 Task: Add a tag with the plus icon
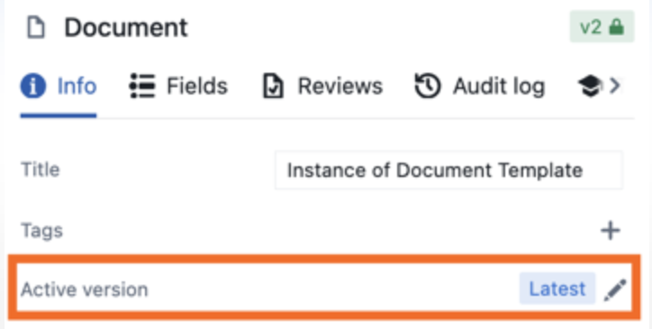[611, 231]
